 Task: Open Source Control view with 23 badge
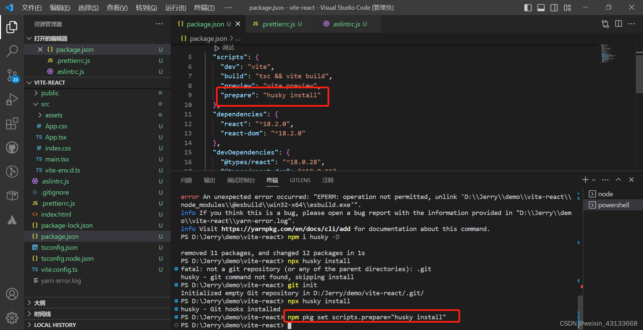pyautogui.click(x=13, y=76)
